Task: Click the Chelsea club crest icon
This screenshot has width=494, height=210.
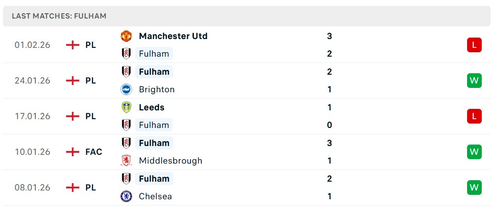Action: point(126,196)
